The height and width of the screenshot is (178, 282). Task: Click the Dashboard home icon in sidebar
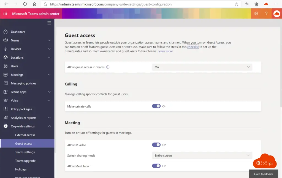click(x=6, y=32)
